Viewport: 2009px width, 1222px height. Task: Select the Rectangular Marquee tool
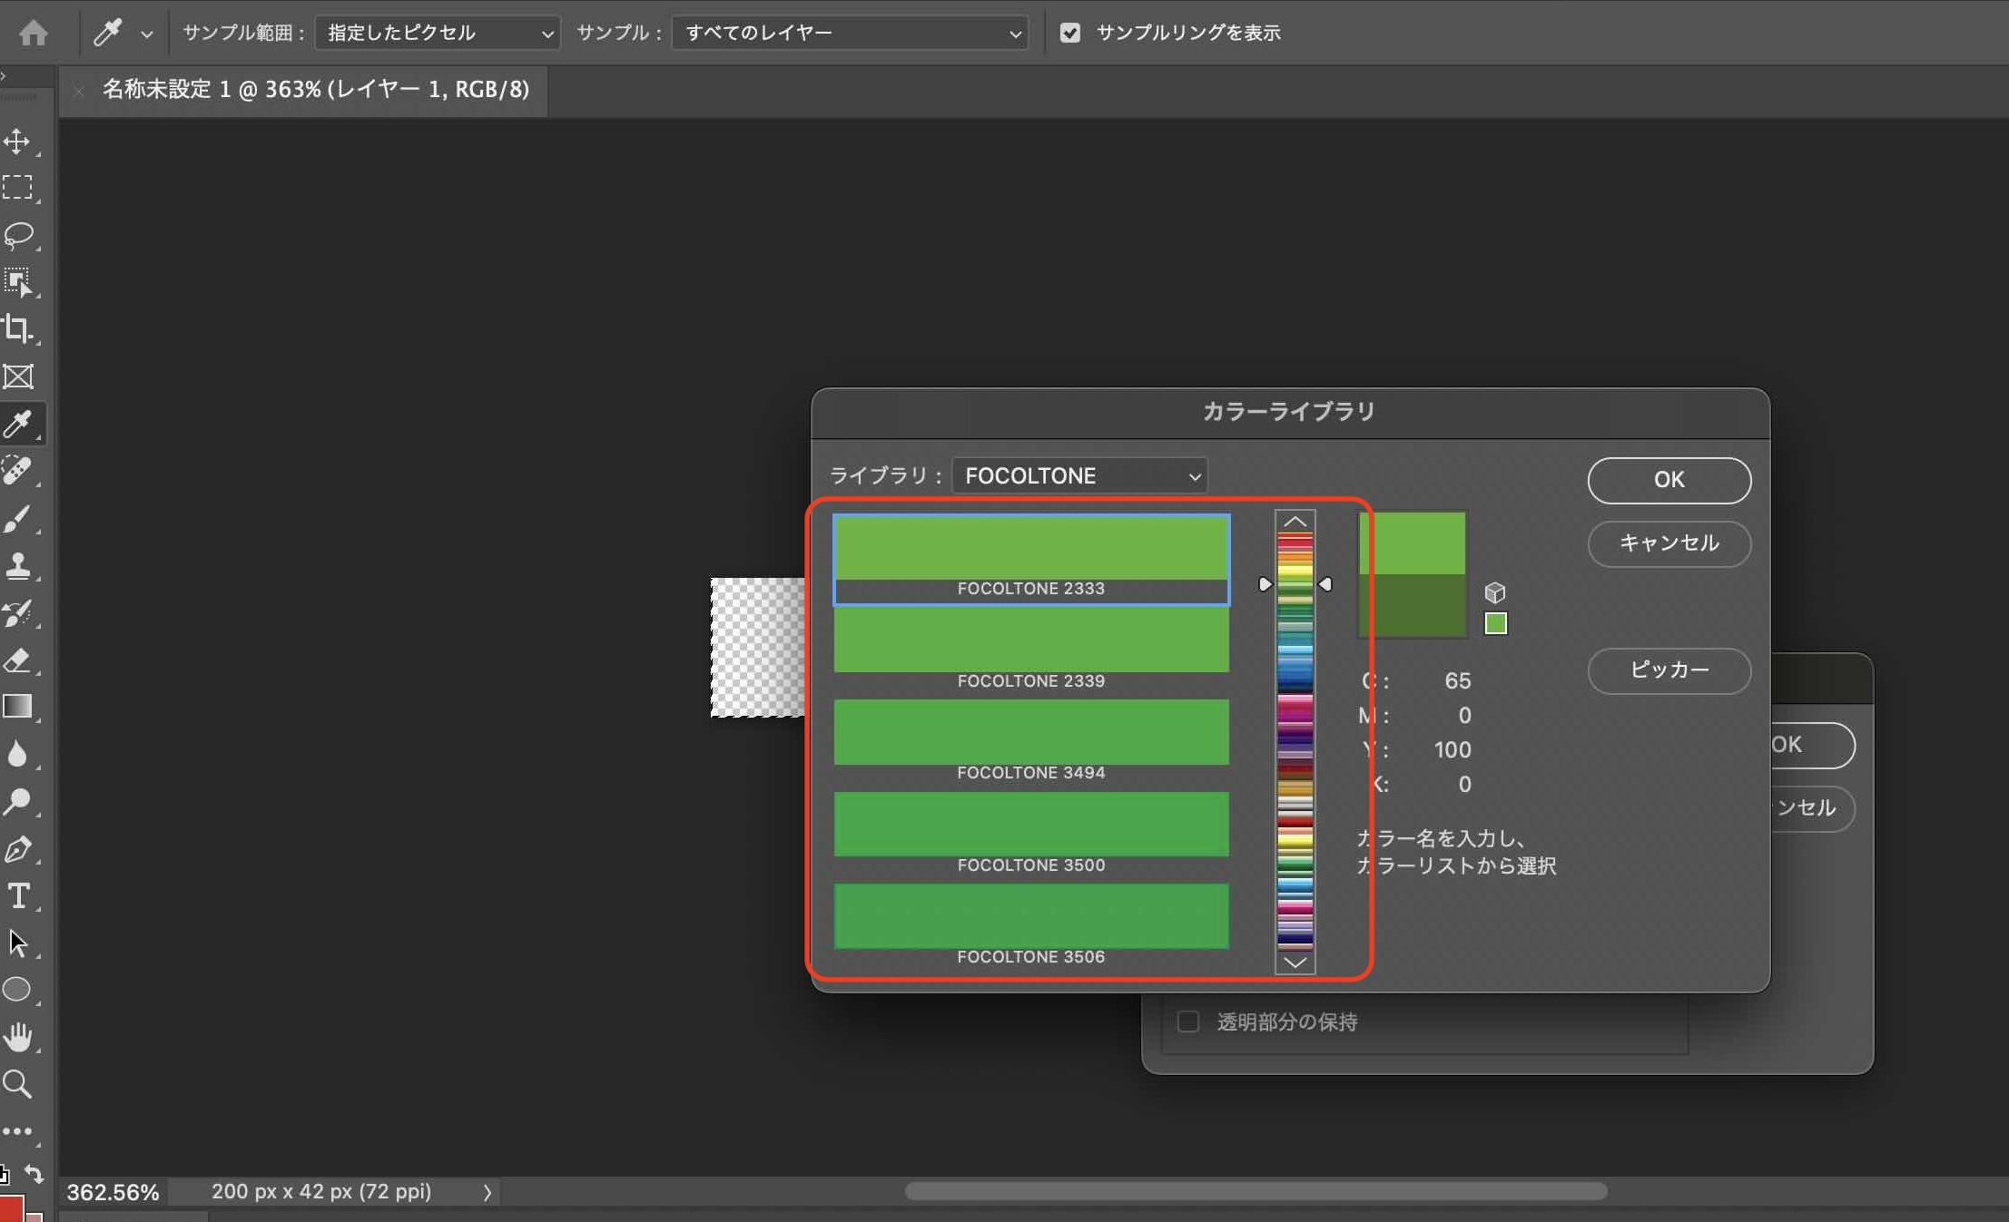(18, 188)
